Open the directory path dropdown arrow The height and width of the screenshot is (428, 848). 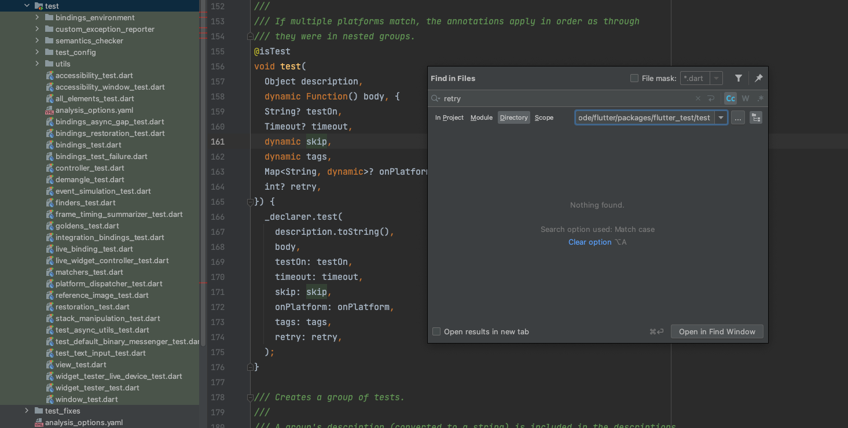[x=721, y=117]
